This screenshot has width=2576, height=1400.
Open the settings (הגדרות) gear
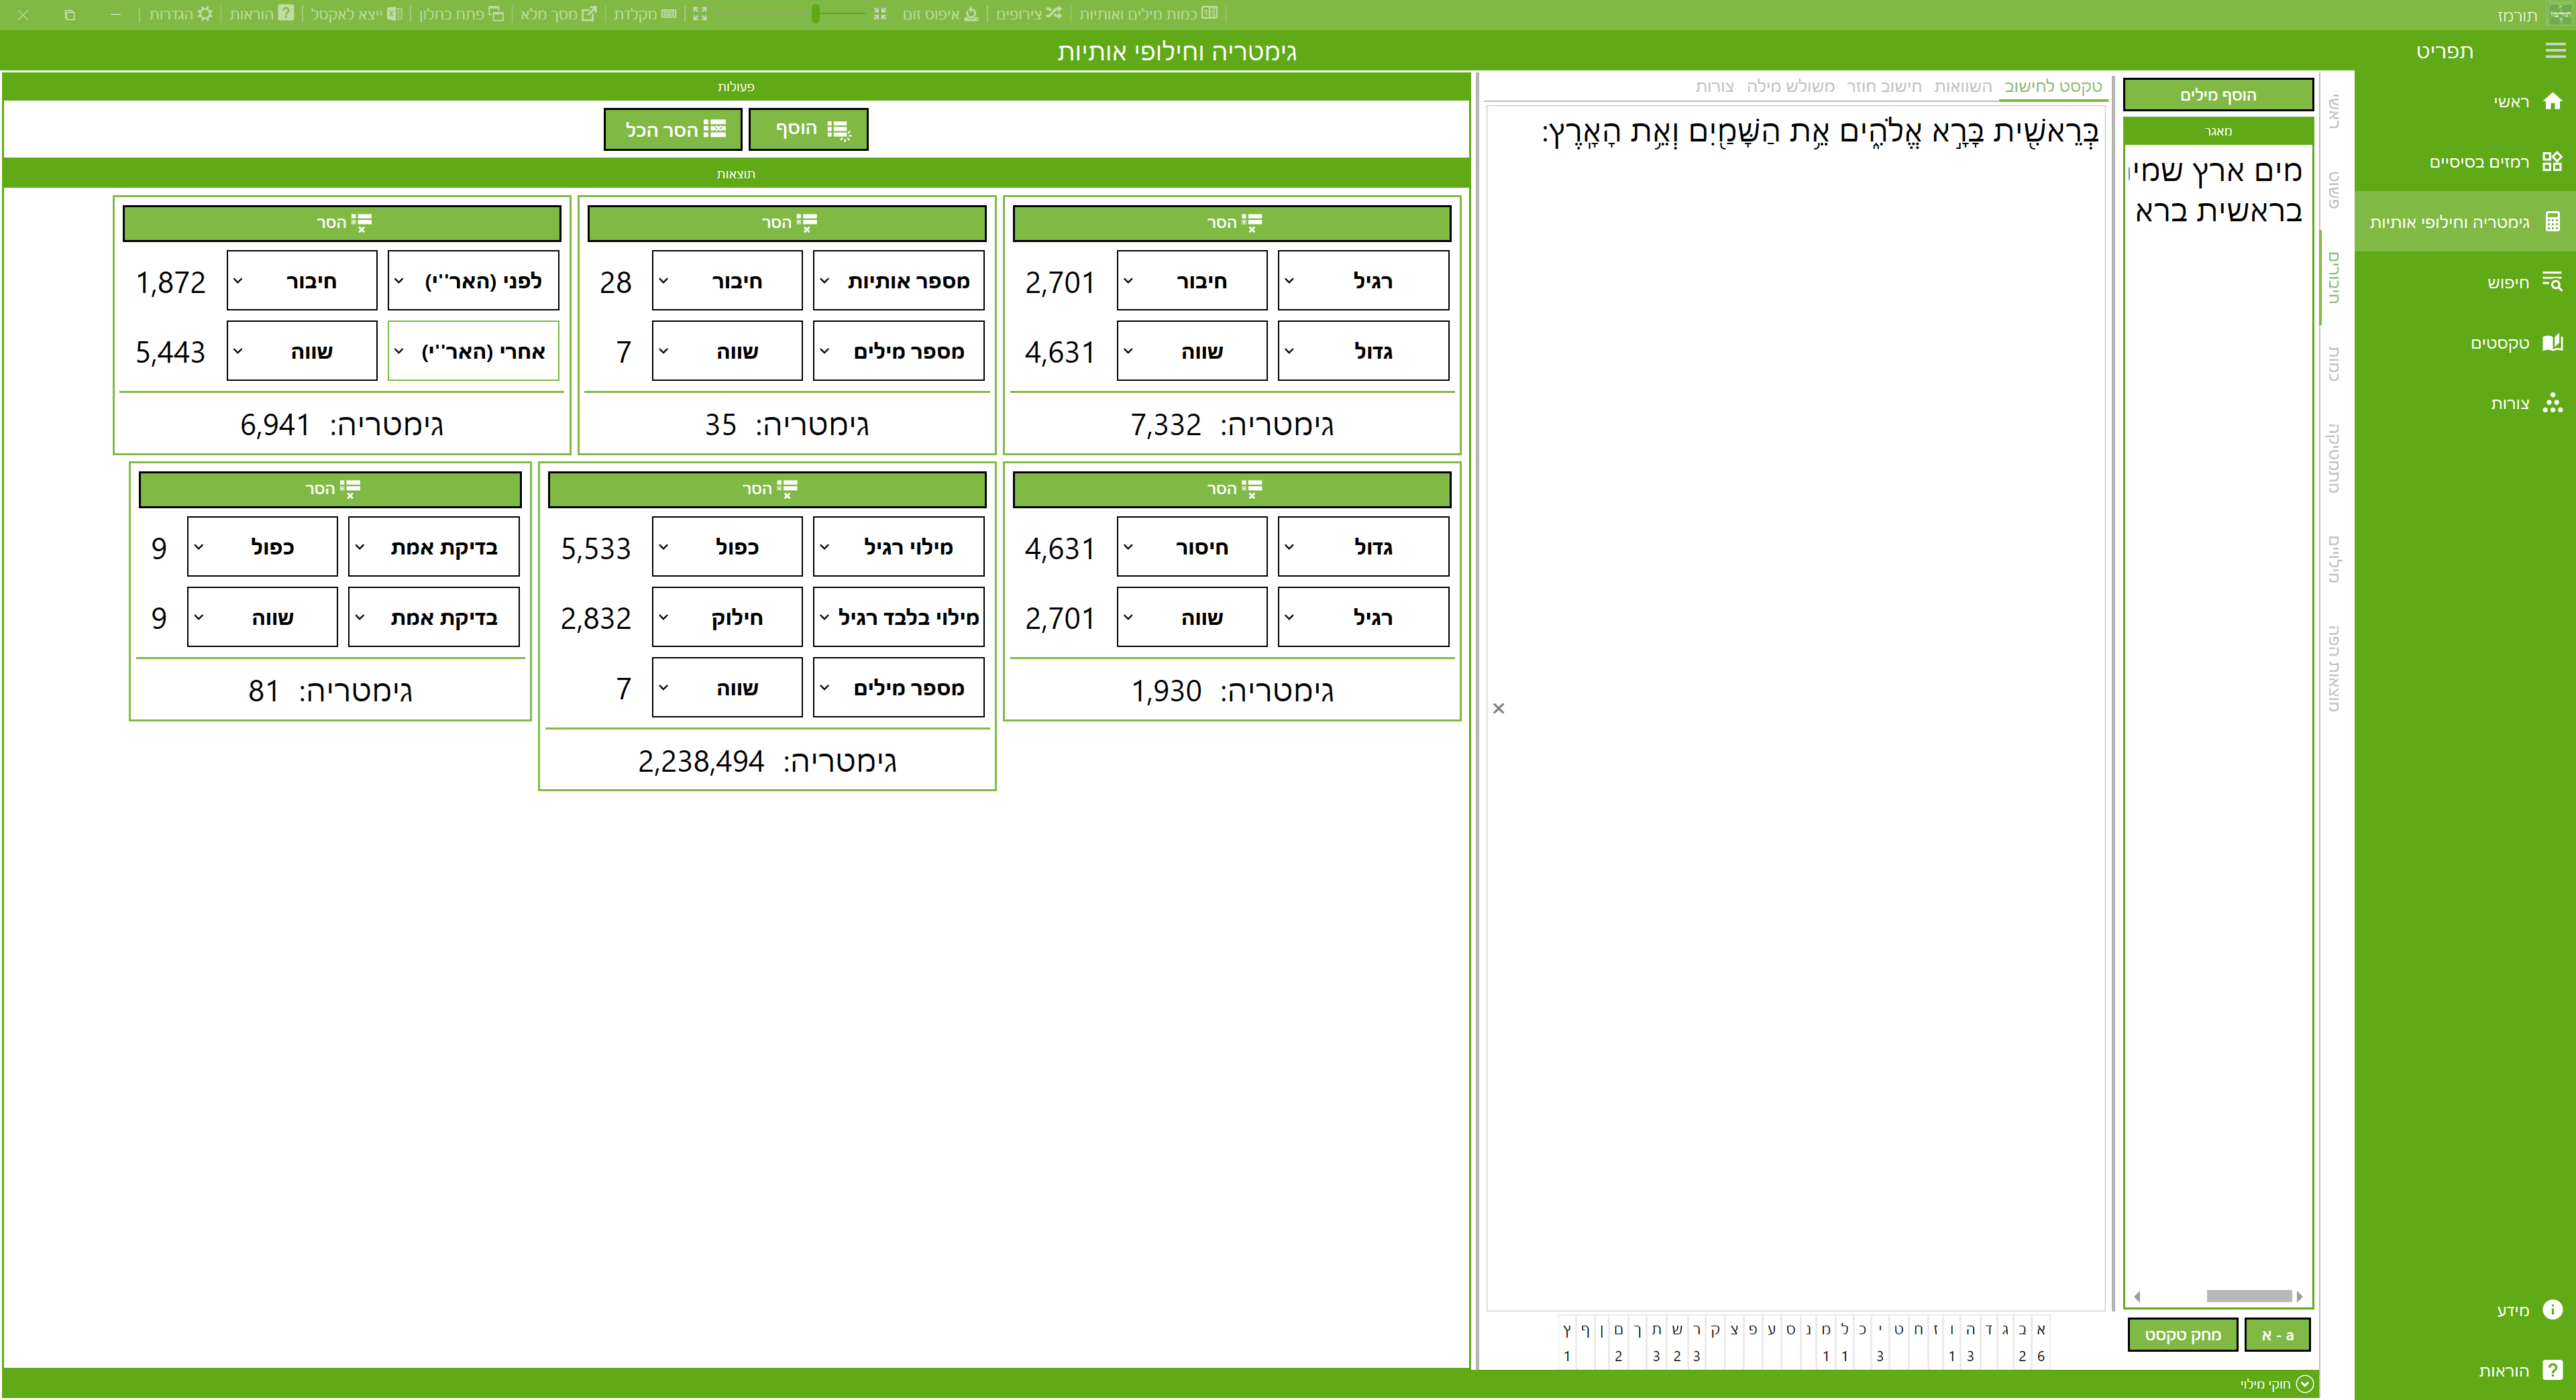[x=205, y=14]
